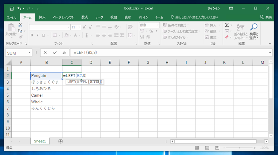Toggle top vertical alignment
The image size is (278, 155).
click(x=98, y=27)
